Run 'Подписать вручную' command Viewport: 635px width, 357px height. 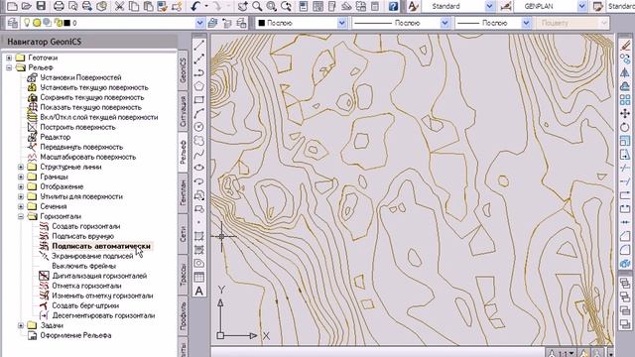(82, 236)
